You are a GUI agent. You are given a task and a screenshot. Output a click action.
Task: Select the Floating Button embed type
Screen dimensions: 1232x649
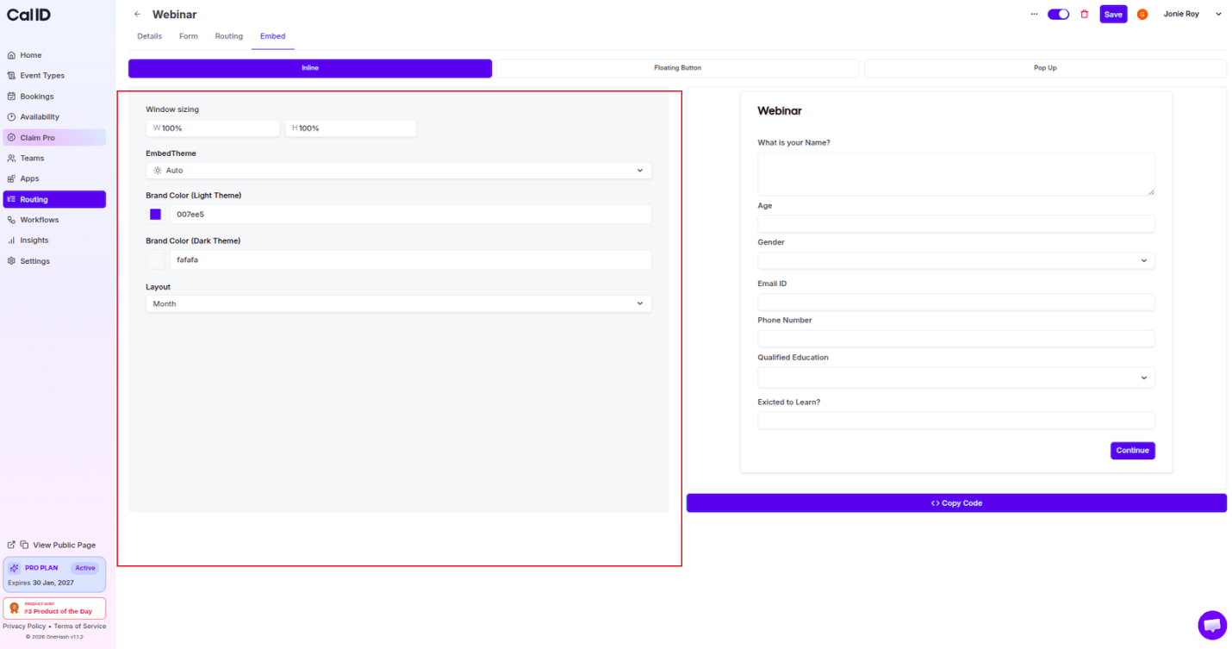pyautogui.click(x=677, y=68)
